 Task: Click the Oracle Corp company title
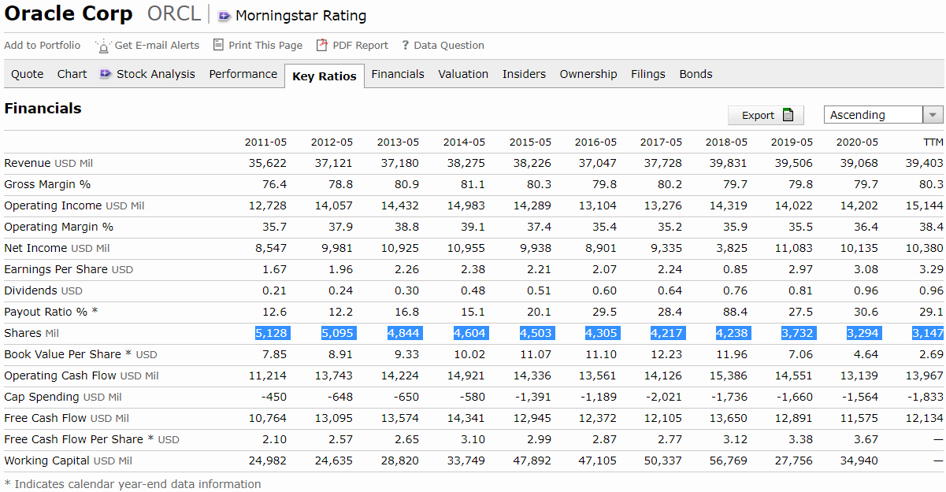[x=70, y=14]
